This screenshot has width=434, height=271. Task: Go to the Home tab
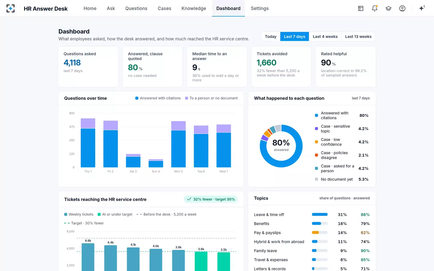click(90, 8)
